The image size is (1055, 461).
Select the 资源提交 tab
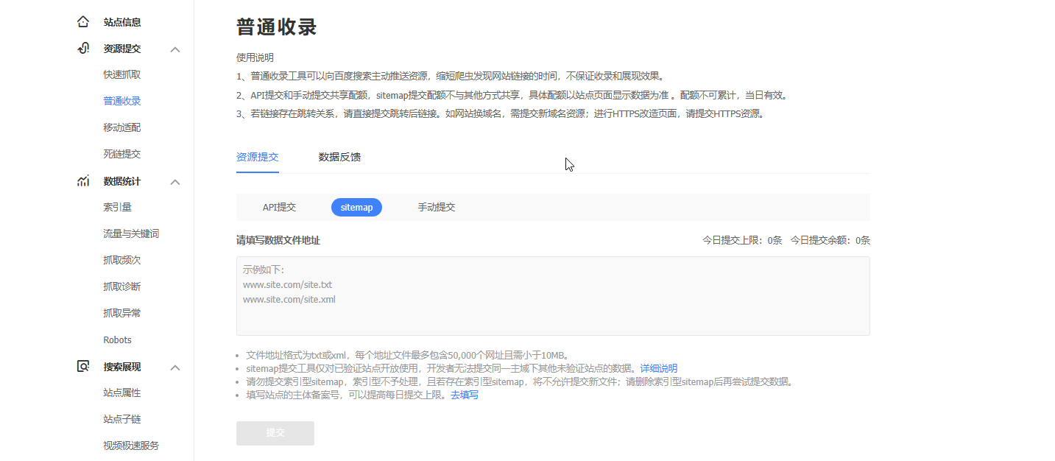(x=257, y=157)
